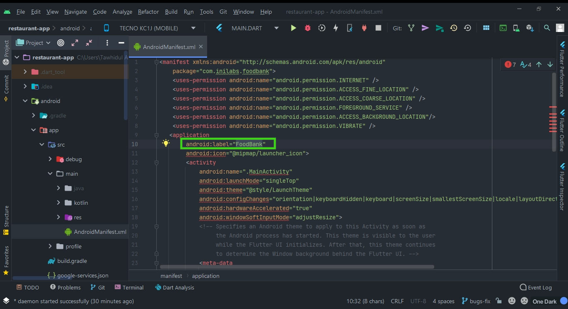Open search everywhere magnifier icon
The width and height of the screenshot is (568, 309).
pyautogui.click(x=547, y=28)
